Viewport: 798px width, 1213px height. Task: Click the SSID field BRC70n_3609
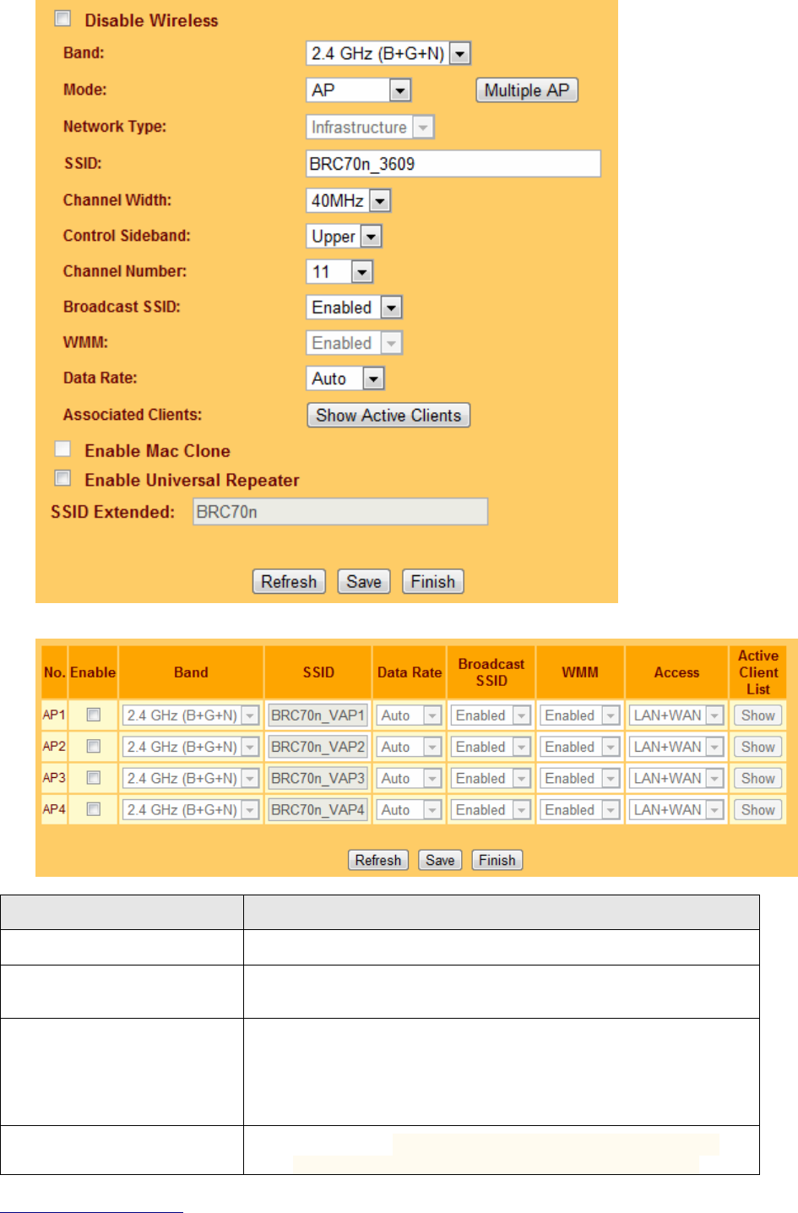coord(453,164)
